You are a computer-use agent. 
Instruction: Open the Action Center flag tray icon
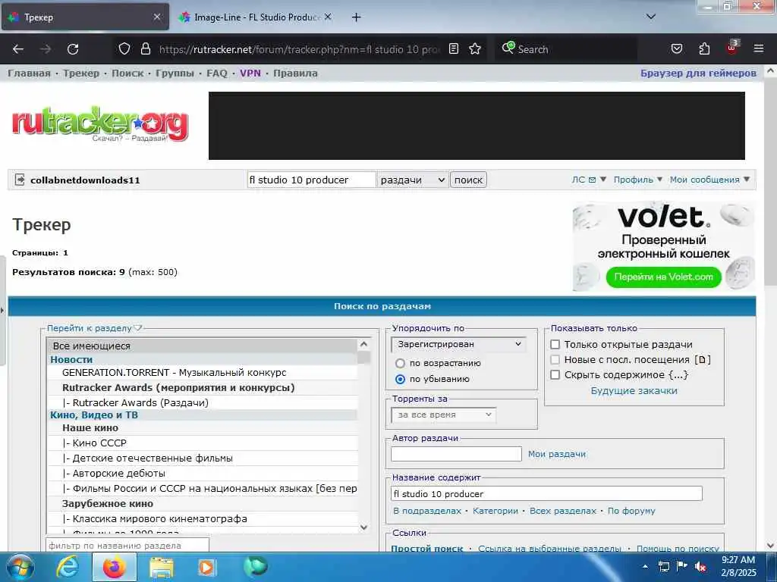point(682,566)
